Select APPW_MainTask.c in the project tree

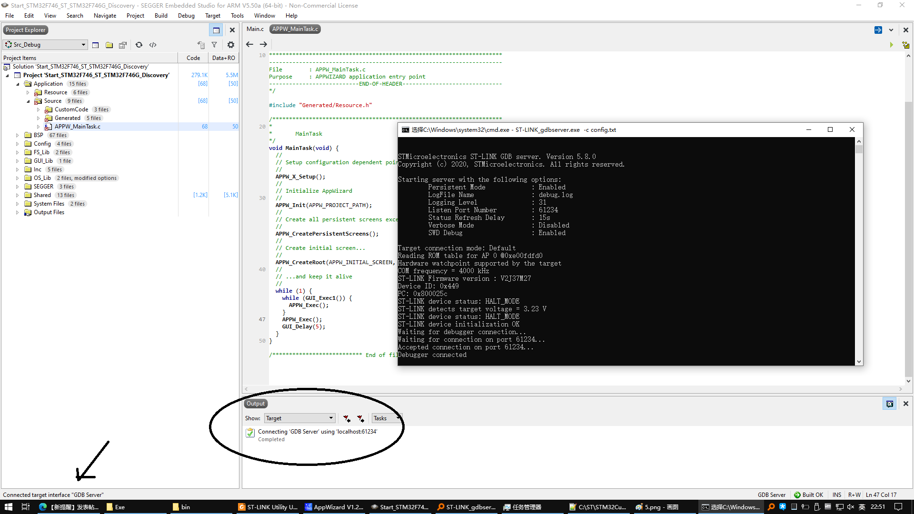pyautogui.click(x=77, y=127)
